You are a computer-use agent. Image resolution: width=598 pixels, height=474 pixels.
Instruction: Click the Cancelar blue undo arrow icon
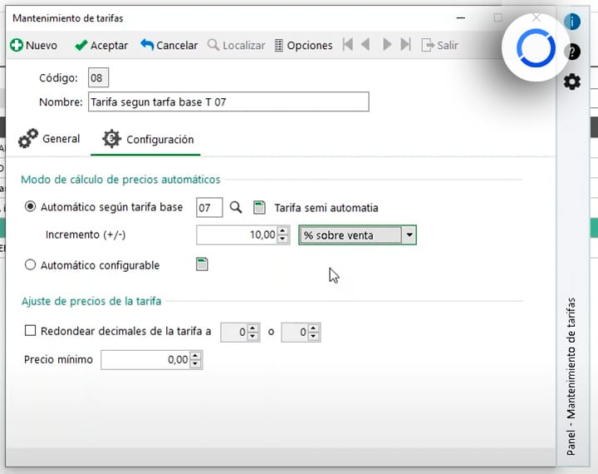[x=147, y=45]
